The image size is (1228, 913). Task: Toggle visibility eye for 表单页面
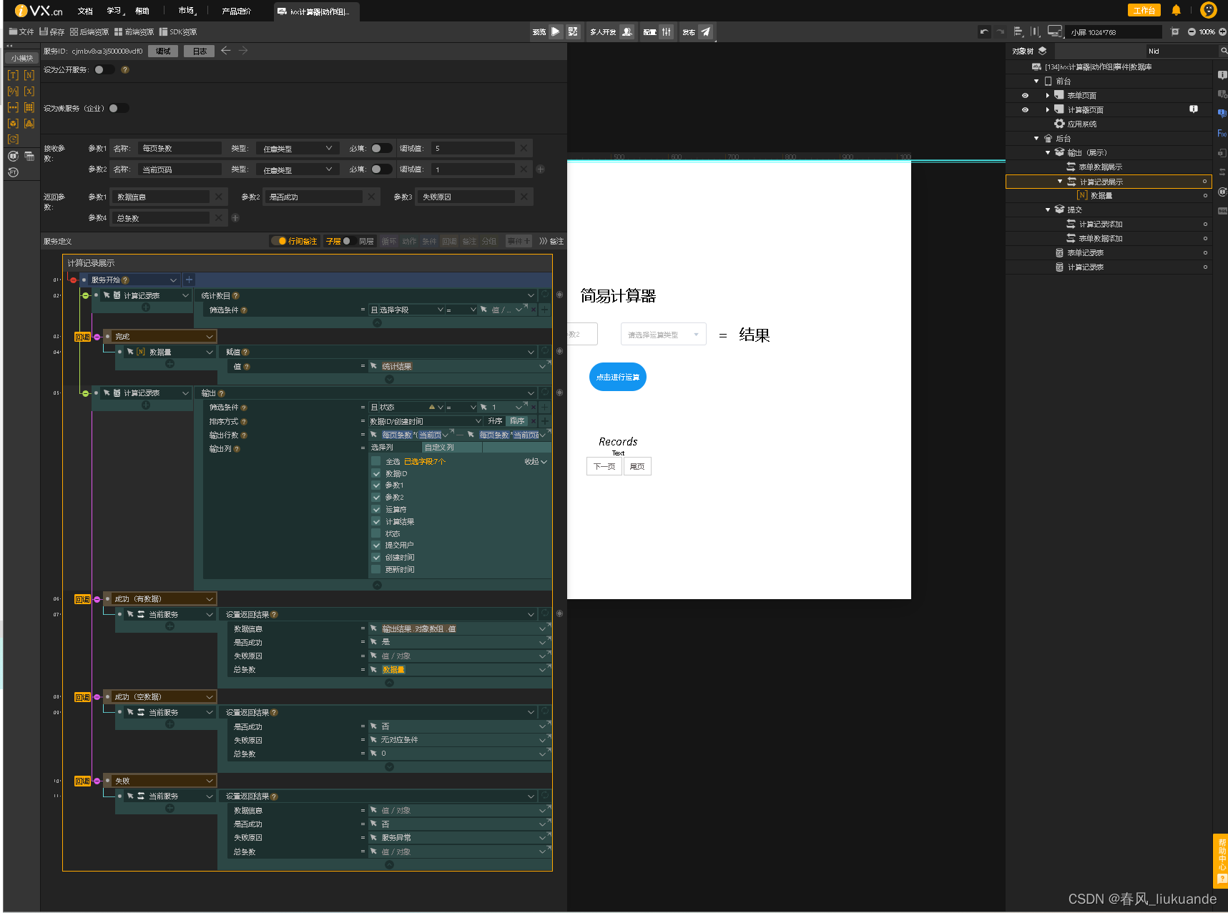click(x=1025, y=95)
